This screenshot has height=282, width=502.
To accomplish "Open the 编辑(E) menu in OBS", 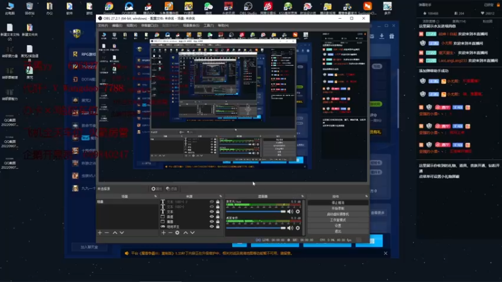I will coord(117,25).
